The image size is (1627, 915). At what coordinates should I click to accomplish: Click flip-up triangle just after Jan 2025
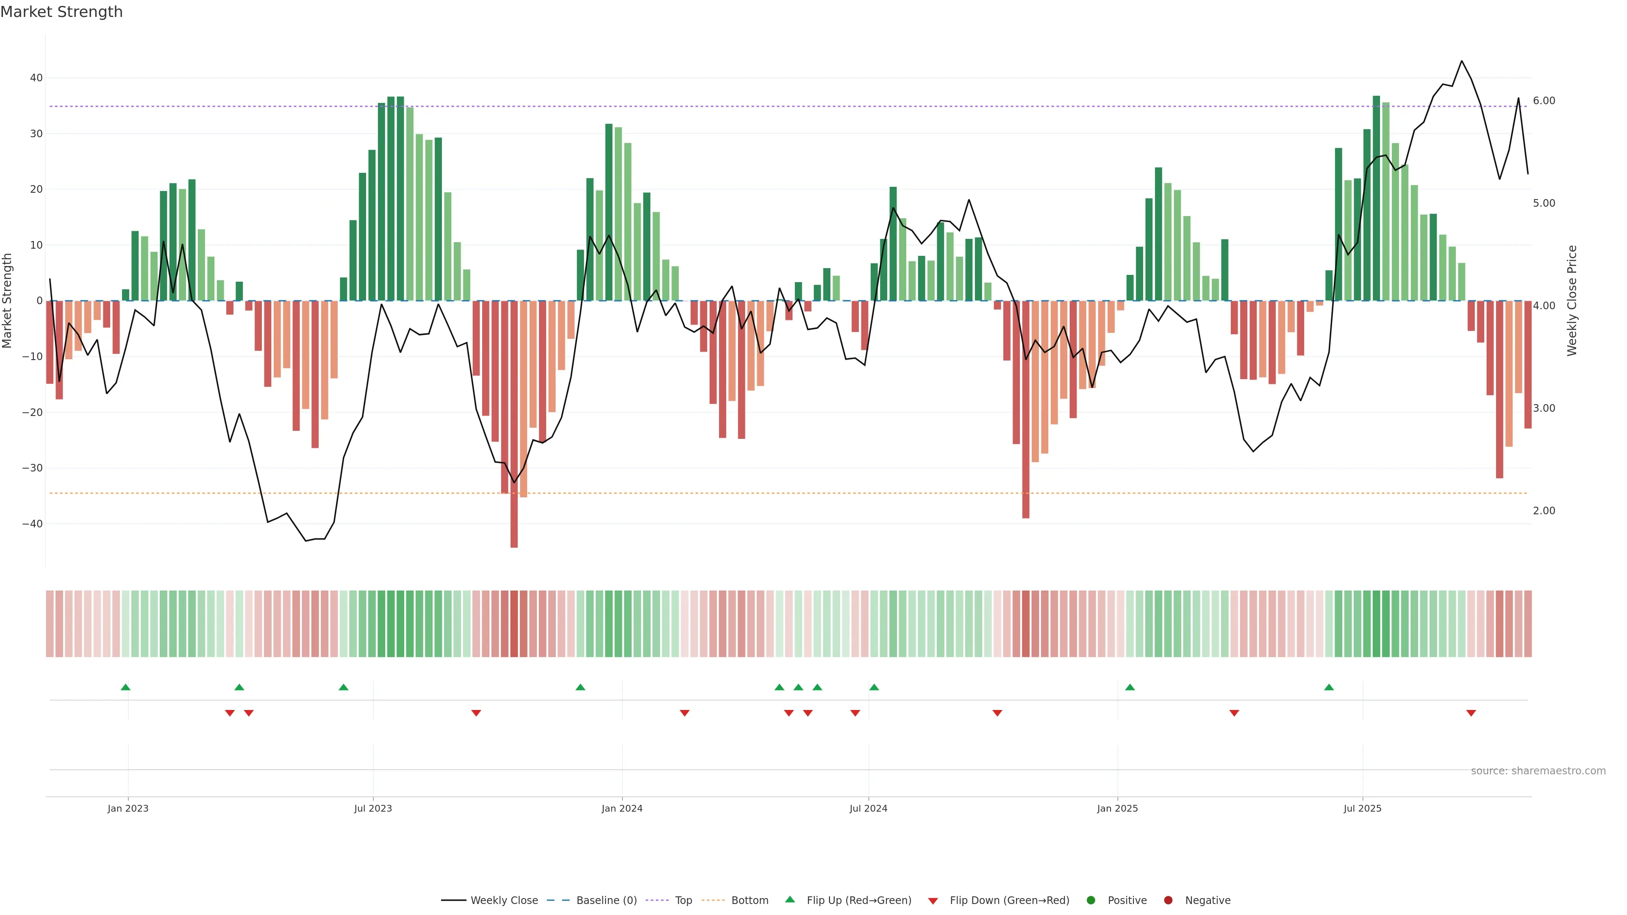pos(1130,687)
